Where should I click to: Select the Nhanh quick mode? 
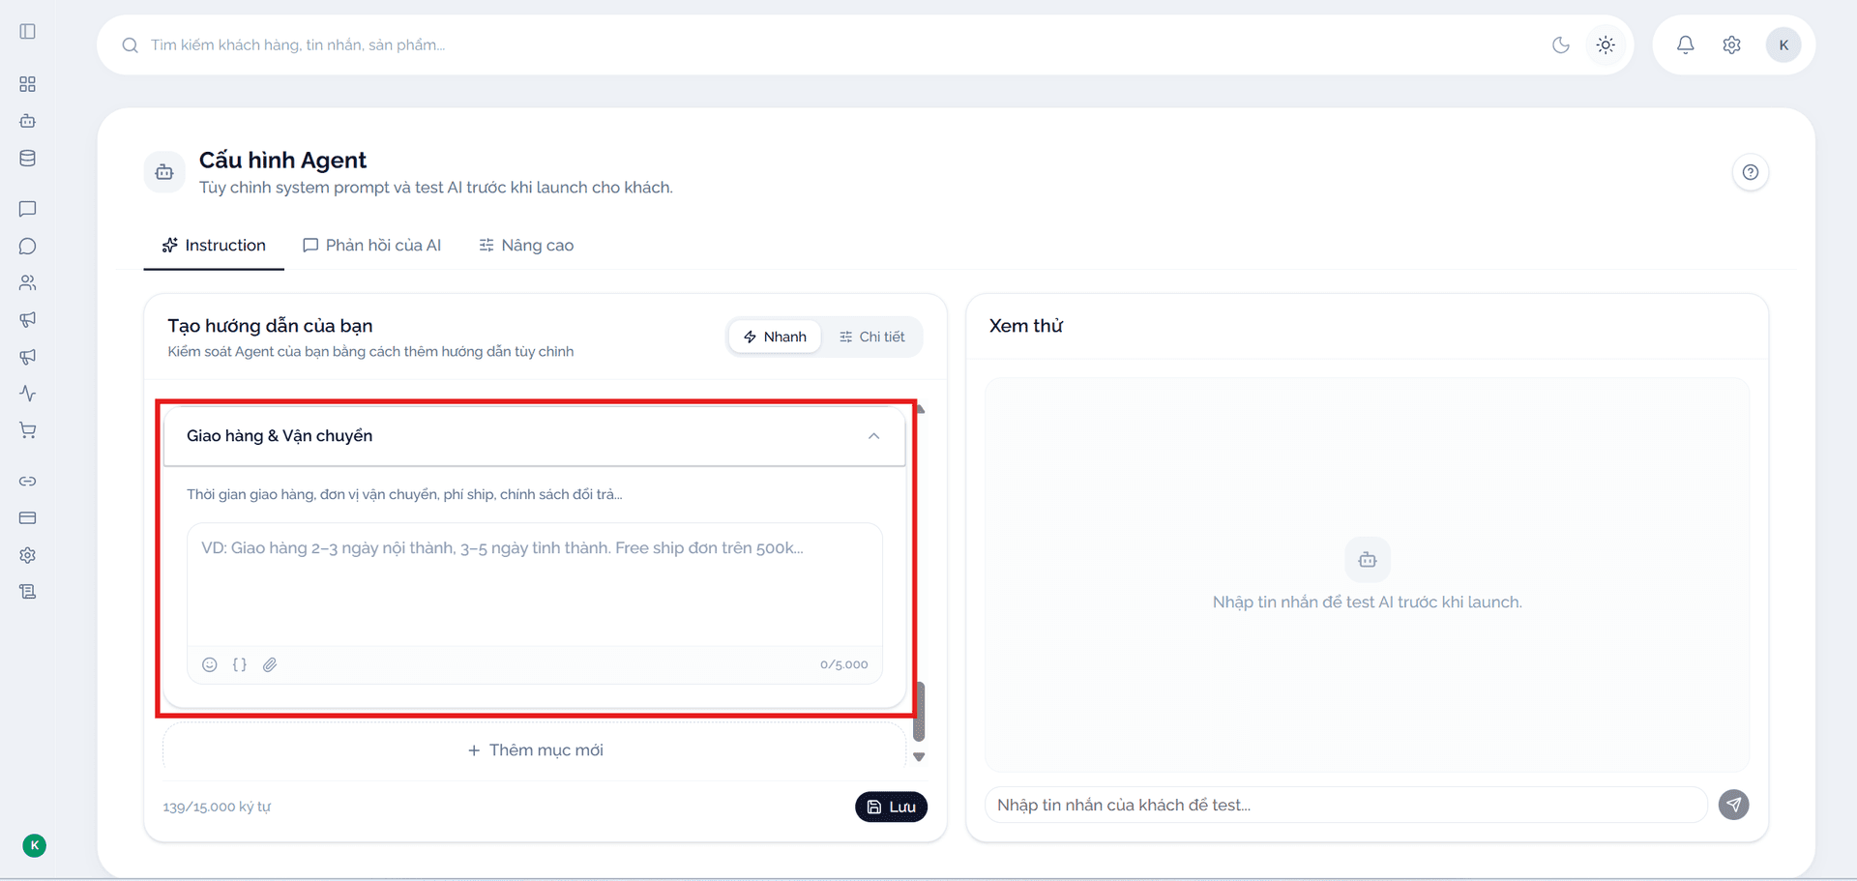tap(775, 337)
